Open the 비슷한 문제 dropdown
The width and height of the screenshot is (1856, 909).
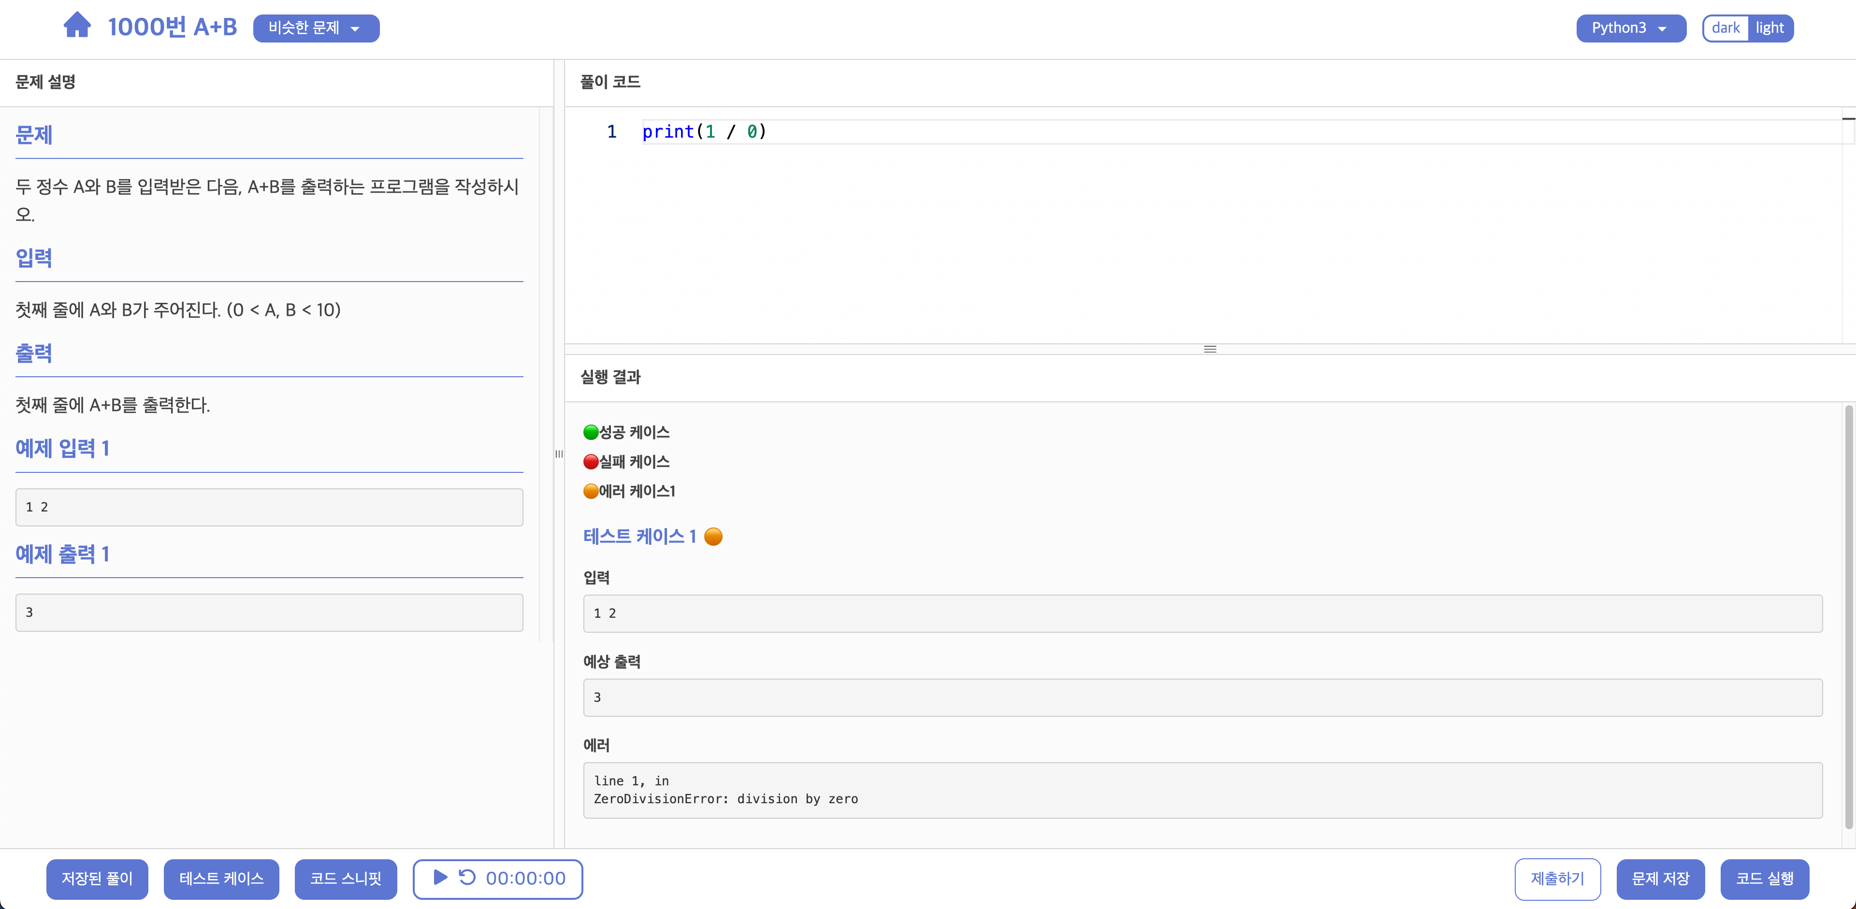316,28
